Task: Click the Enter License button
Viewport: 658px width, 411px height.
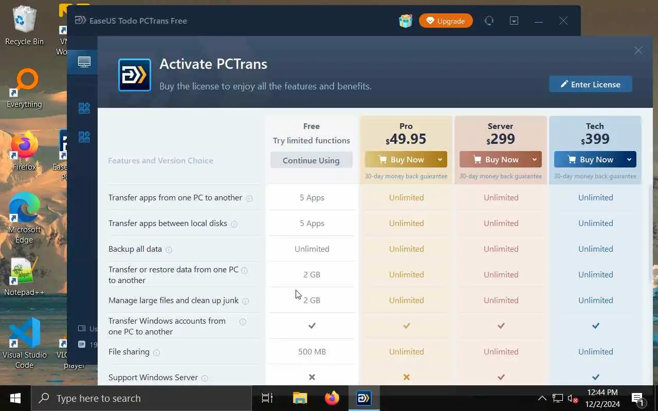Action: (590, 84)
